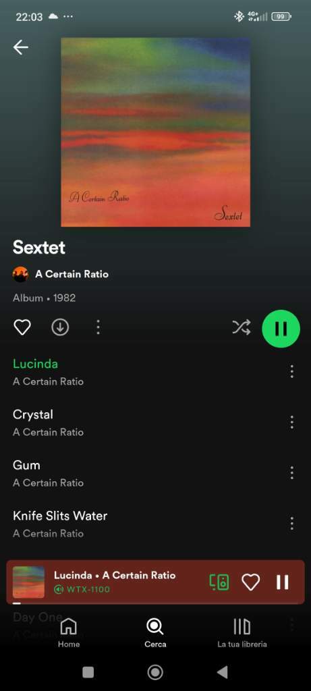The height and width of the screenshot is (691, 311).
Task: Like the Sextet album with heart icon
Action: pos(22,327)
